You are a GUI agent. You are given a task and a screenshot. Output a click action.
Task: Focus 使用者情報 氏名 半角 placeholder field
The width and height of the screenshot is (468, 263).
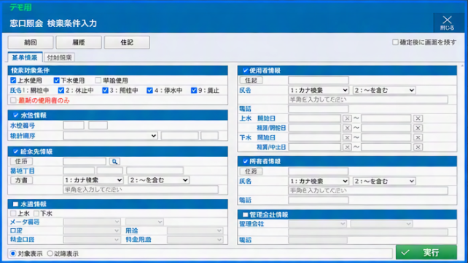[x=368, y=100]
